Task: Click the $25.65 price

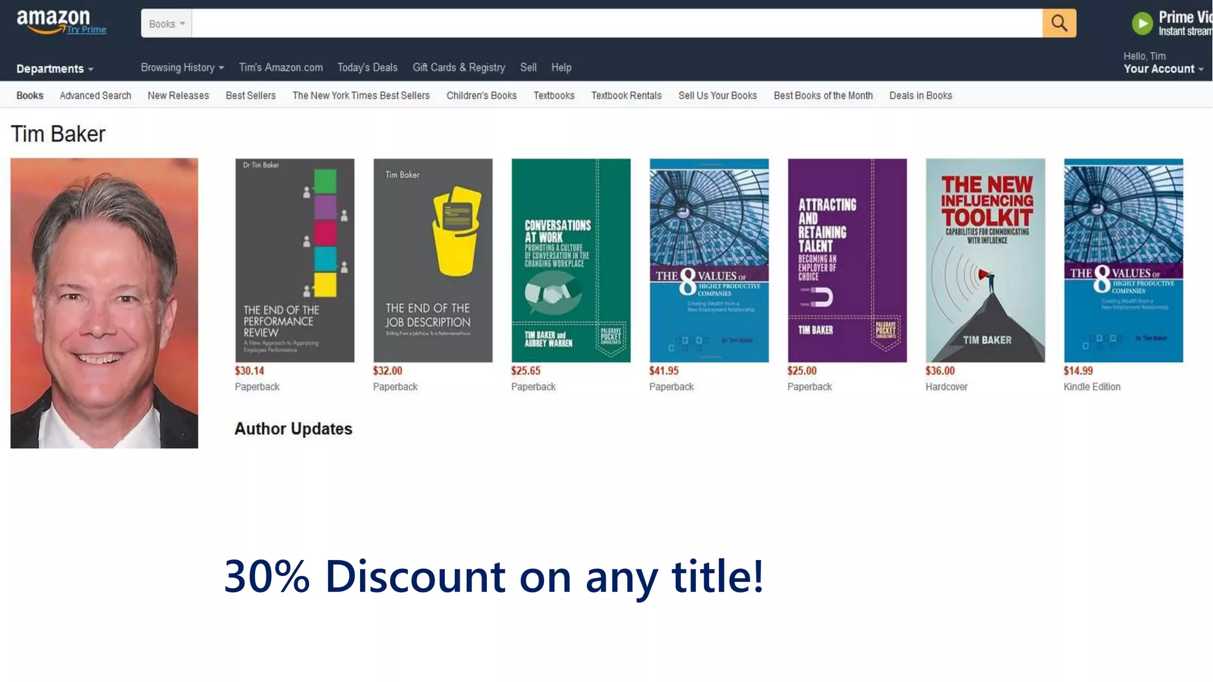Action: (x=526, y=371)
